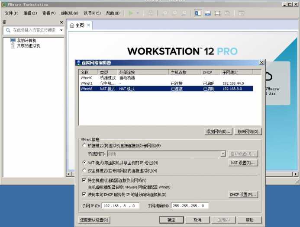The height and width of the screenshot is (227, 300).
Task: Click the 添加网络 button
Action: (x=219, y=131)
